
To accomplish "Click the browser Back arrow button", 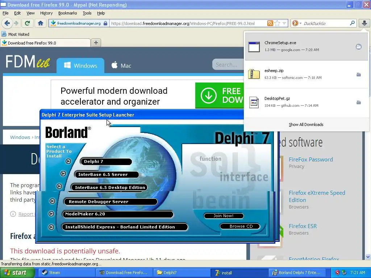I will pyautogui.click(x=7, y=23).
